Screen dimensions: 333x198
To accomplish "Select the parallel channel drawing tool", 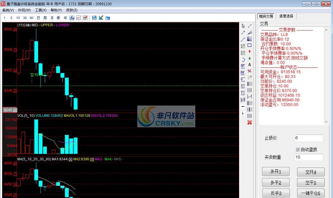I will click(243, 100).
